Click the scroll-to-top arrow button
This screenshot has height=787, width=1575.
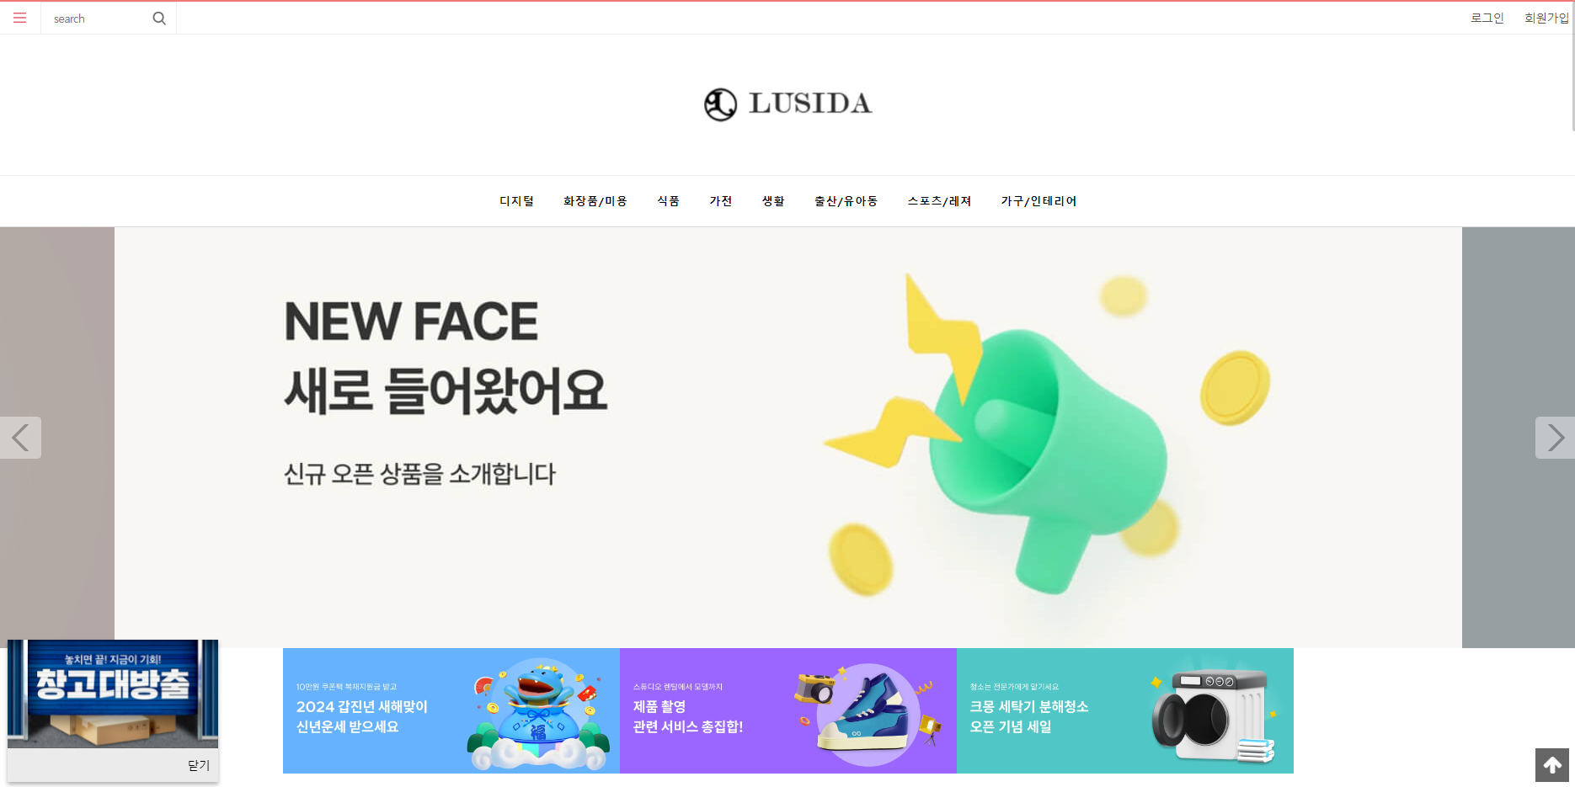tap(1552, 765)
